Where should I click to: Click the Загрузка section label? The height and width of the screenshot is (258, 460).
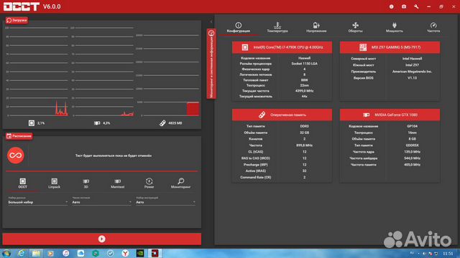[17, 20]
